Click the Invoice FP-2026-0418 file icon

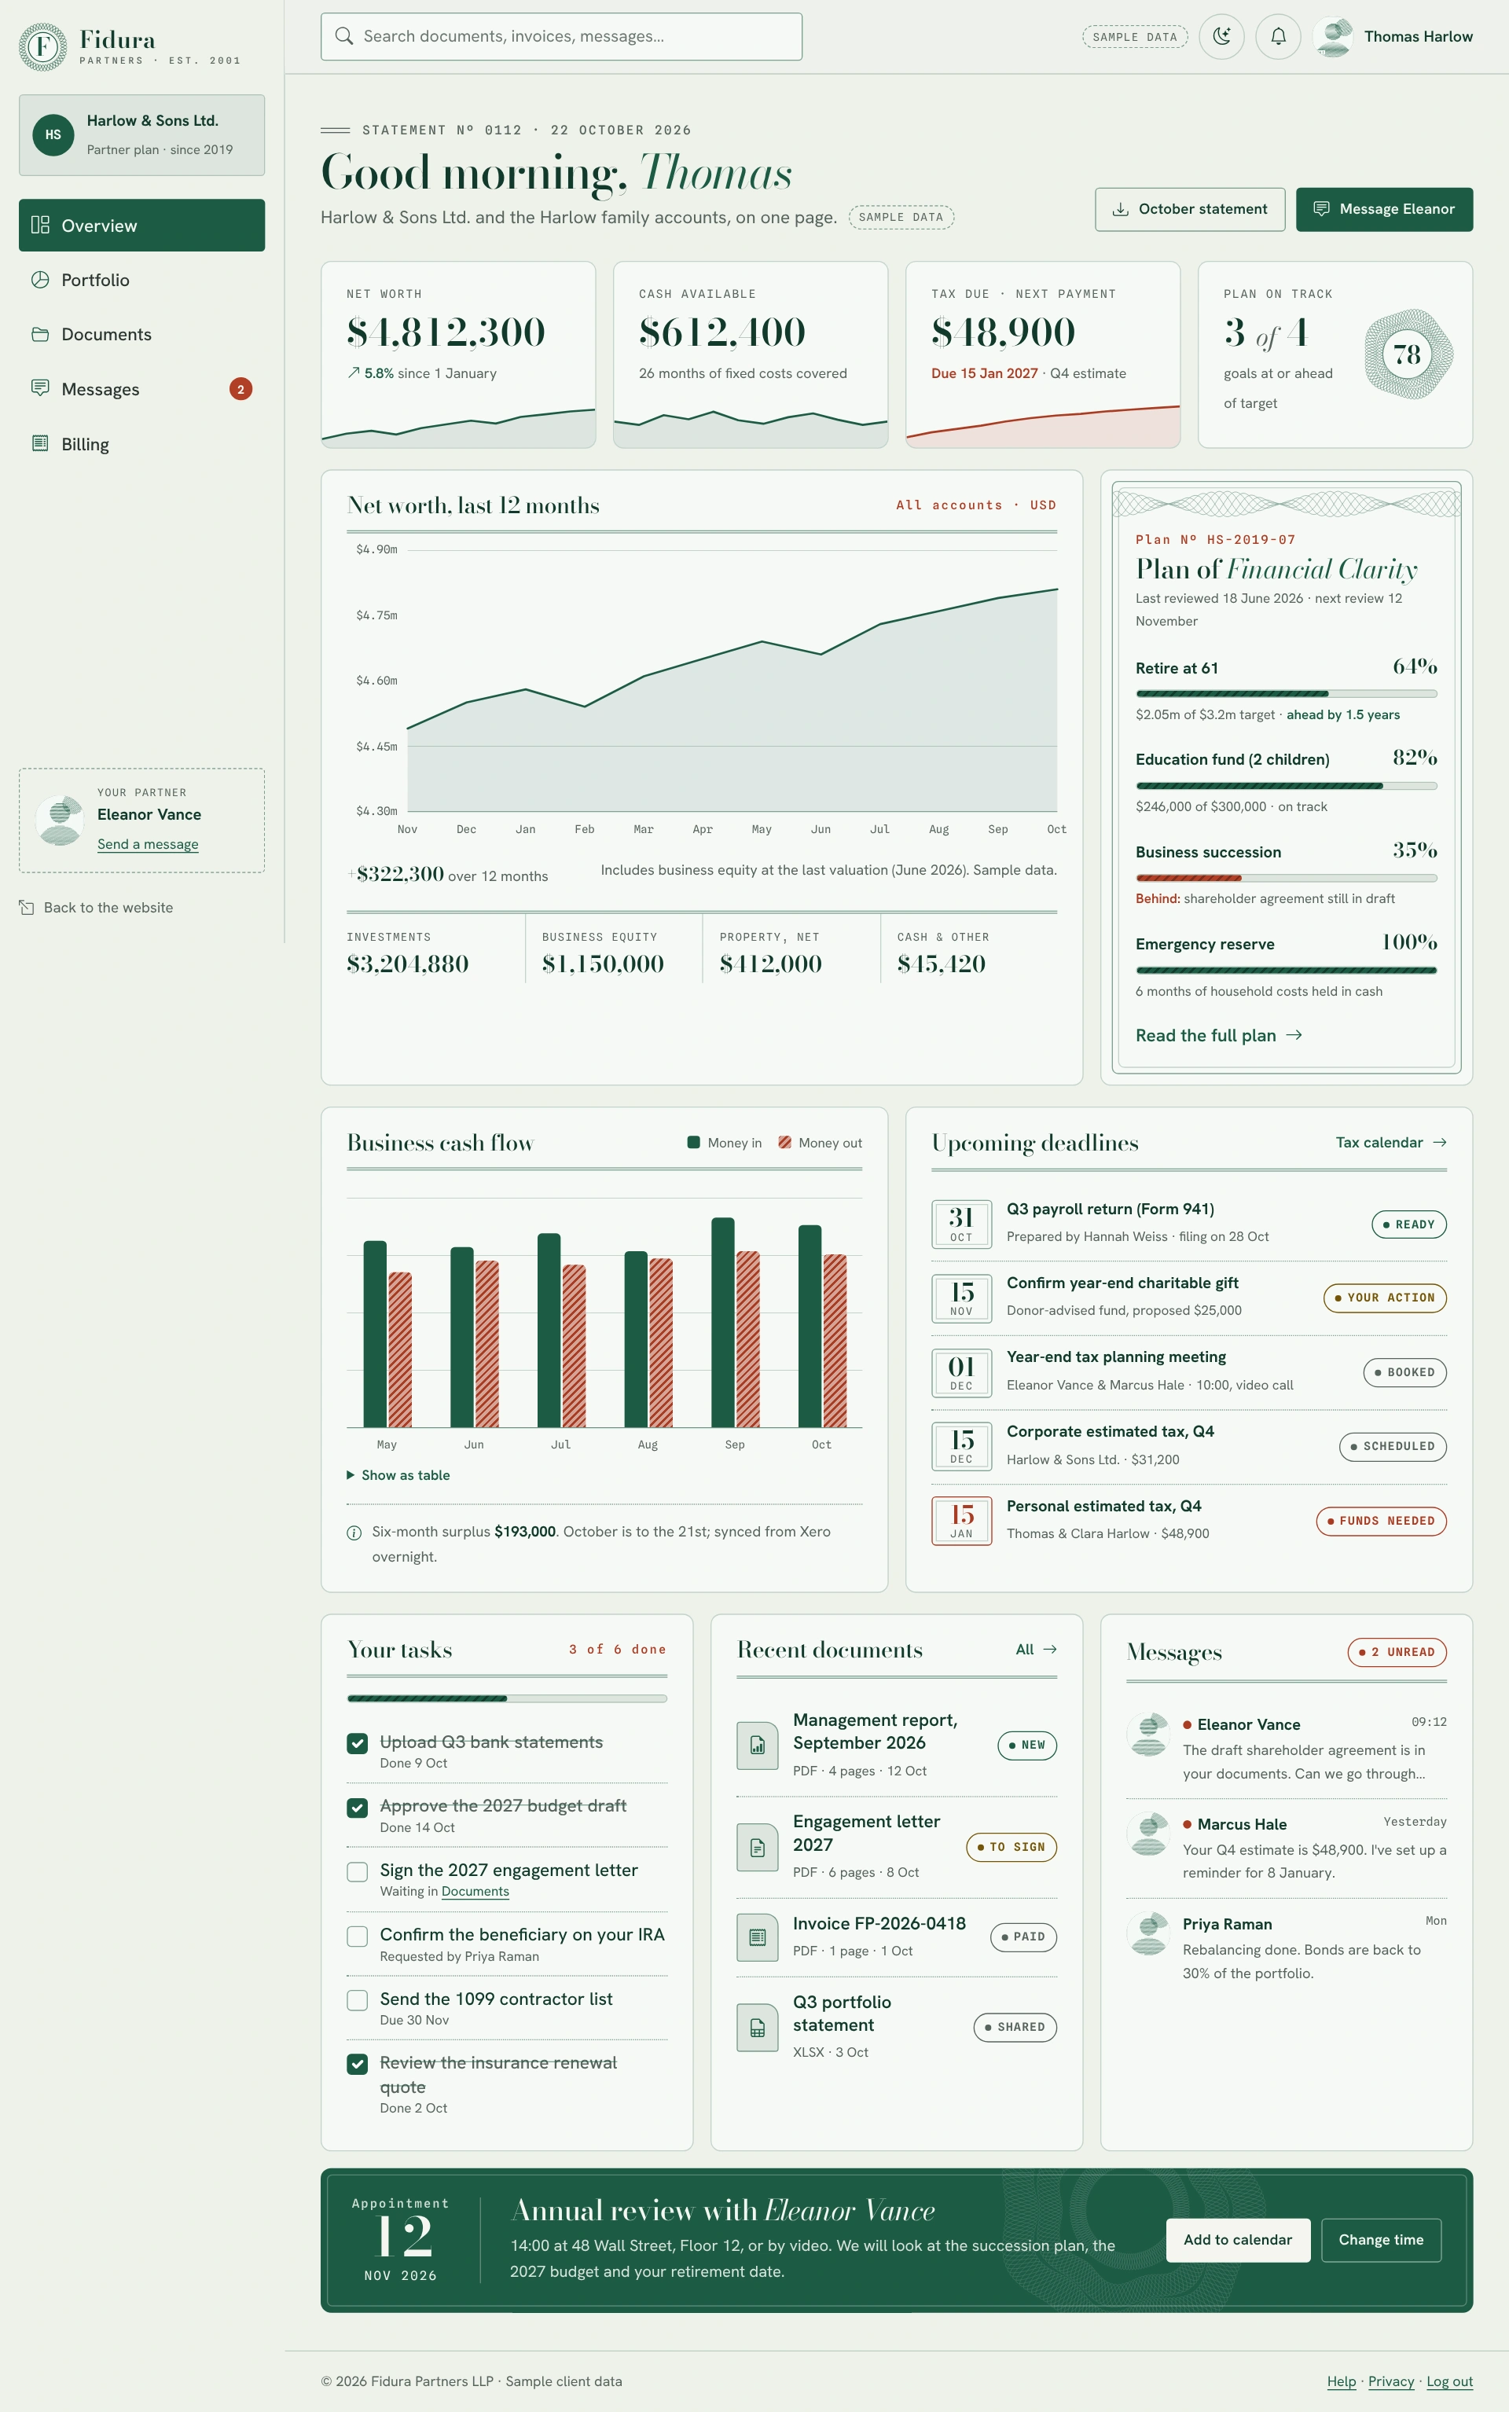758,1937
